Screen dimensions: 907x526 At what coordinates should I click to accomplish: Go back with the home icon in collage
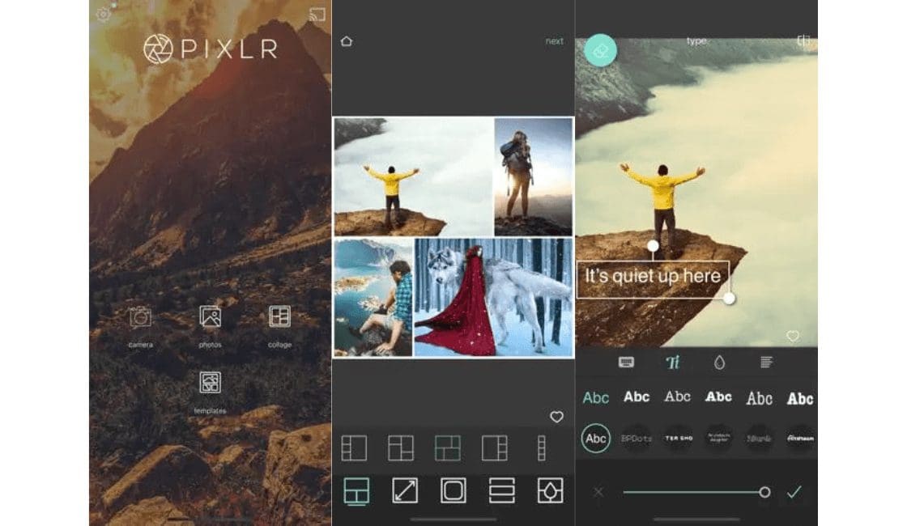tap(347, 41)
